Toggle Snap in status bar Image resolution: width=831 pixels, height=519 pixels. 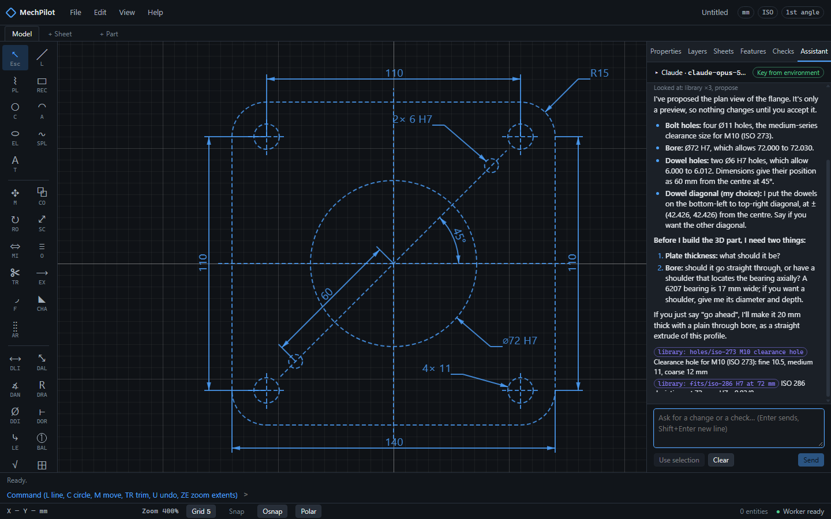pyautogui.click(x=237, y=512)
